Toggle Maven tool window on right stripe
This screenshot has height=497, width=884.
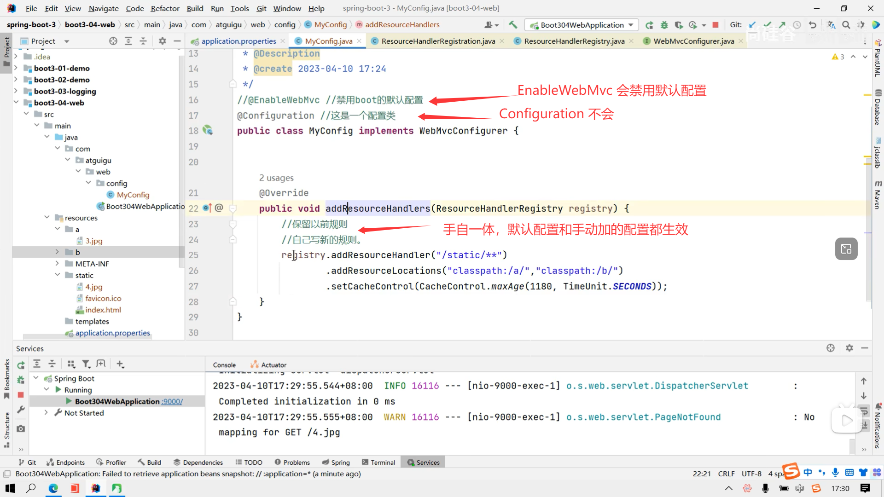(878, 196)
